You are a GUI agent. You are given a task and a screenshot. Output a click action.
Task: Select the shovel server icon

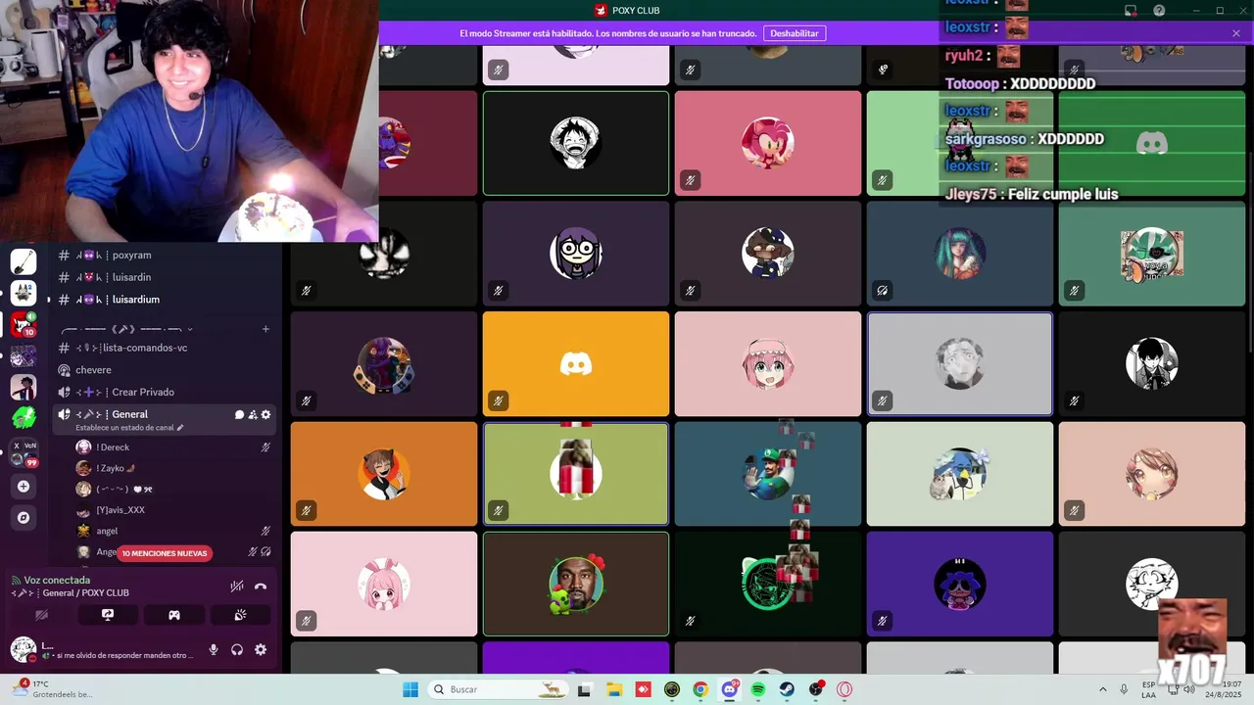coord(24,261)
